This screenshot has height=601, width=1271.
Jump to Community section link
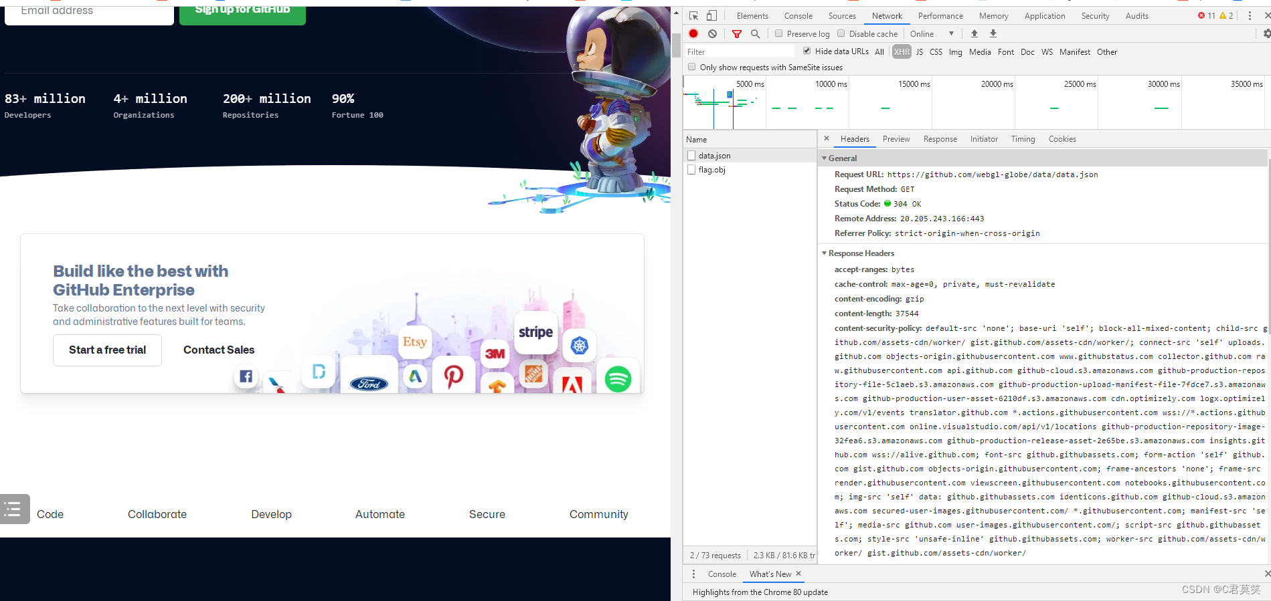tap(598, 514)
